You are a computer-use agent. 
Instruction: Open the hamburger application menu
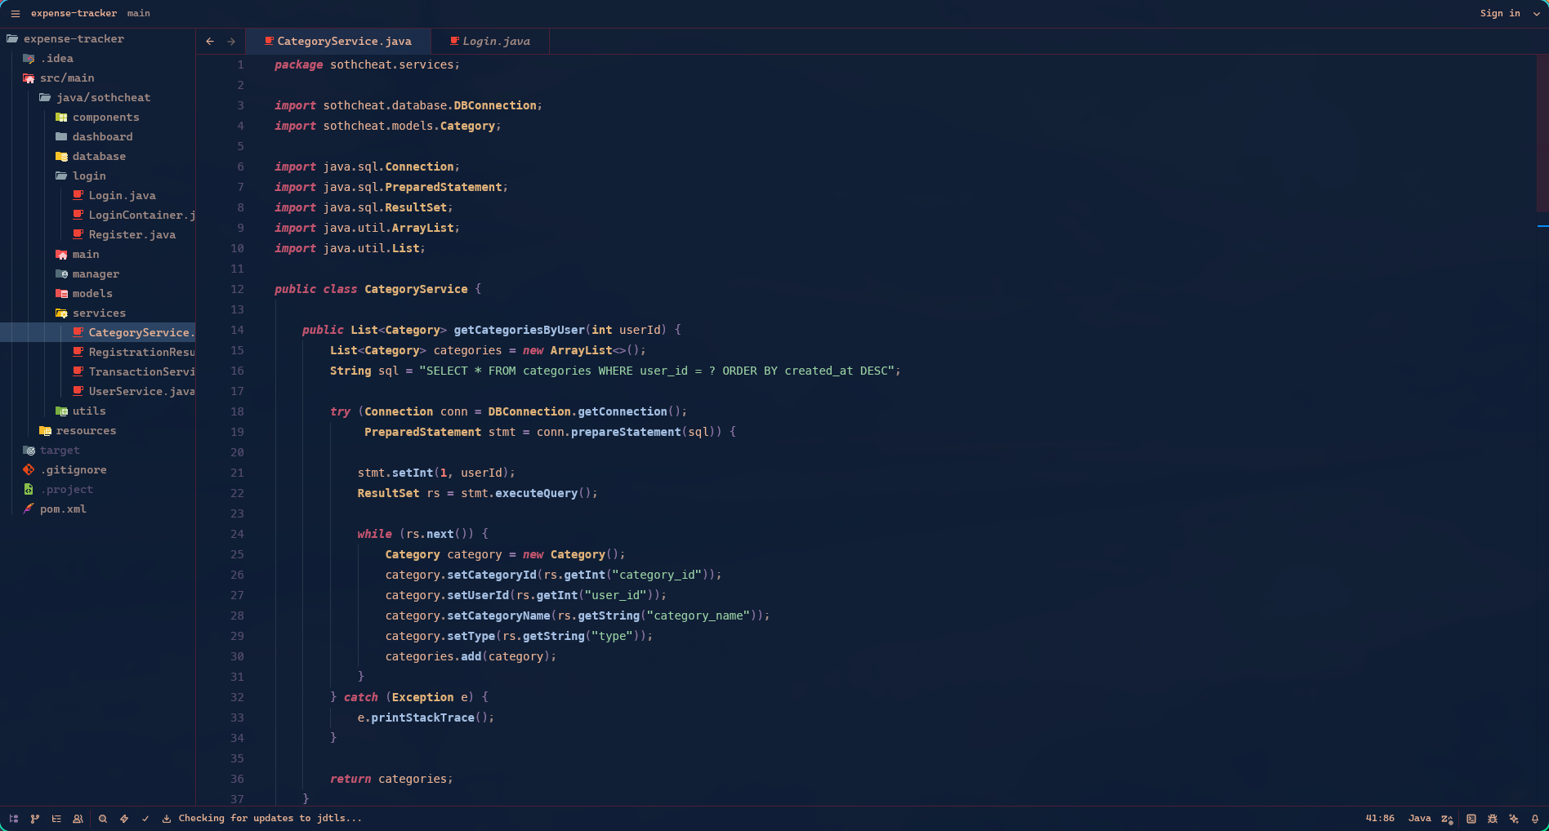click(15, 13)
